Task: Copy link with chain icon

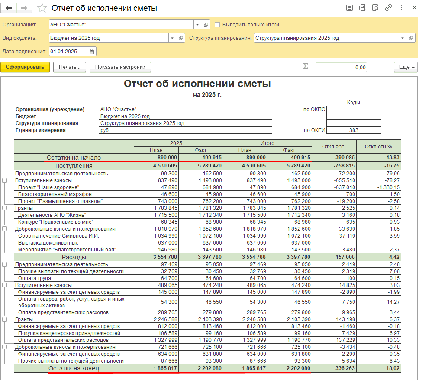Action: coord(389,8)
